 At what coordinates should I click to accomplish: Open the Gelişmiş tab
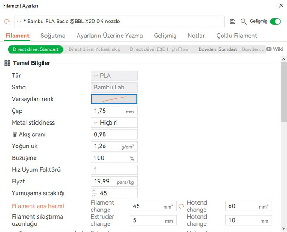tap(165, 36)
